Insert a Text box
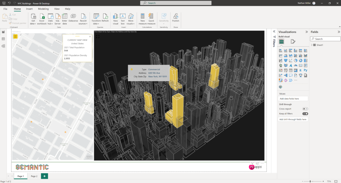Image resolution: width=341 pixels, height=183 pixels. click(x=123, y=19)
